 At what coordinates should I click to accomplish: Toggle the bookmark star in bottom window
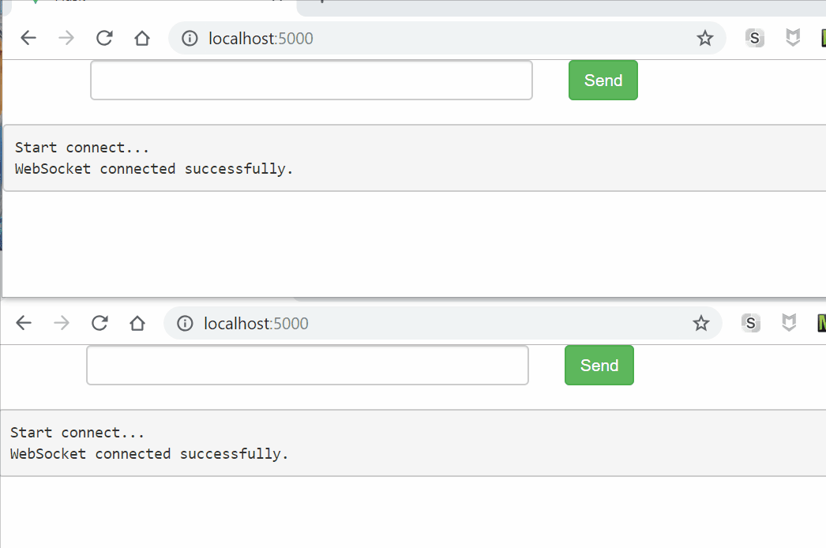pyautogui.click(x=701, y=323)
